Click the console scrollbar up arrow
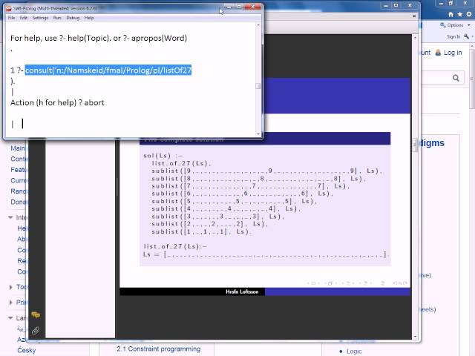Screen dimensions: 475x356 (258, 25)
